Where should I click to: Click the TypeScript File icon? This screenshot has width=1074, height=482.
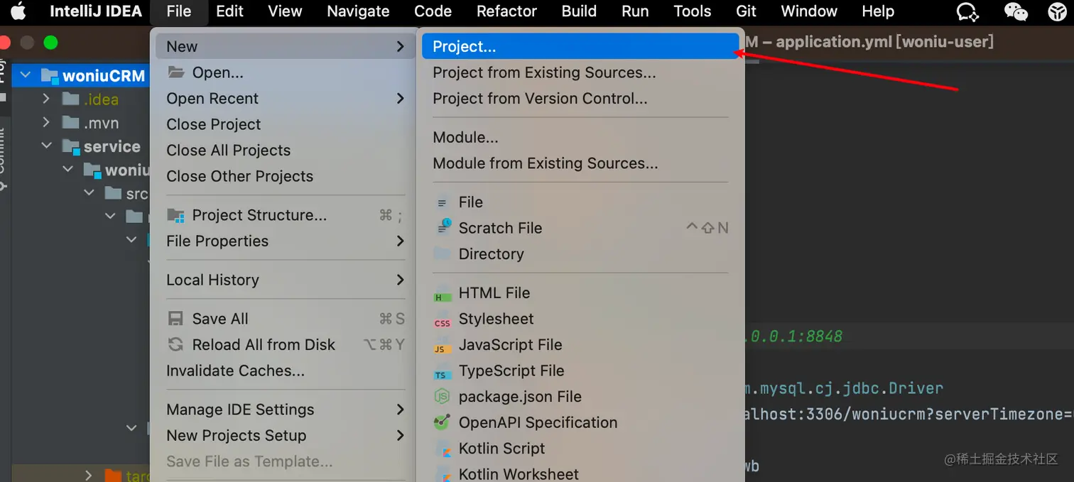(x=443, y=372)
